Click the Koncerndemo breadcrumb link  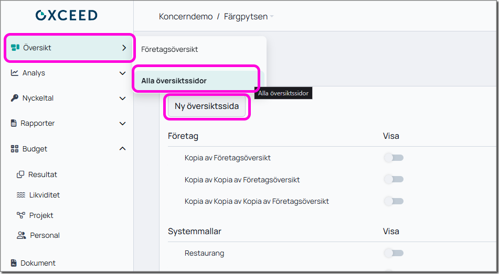185,17
